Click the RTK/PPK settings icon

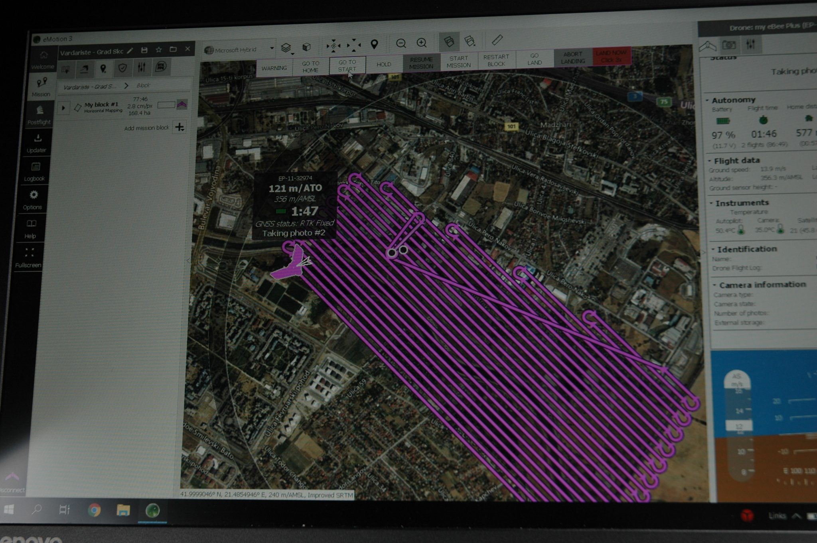pos(161,67)
